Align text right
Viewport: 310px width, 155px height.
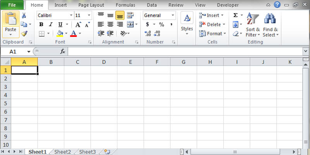click(120, 24)
